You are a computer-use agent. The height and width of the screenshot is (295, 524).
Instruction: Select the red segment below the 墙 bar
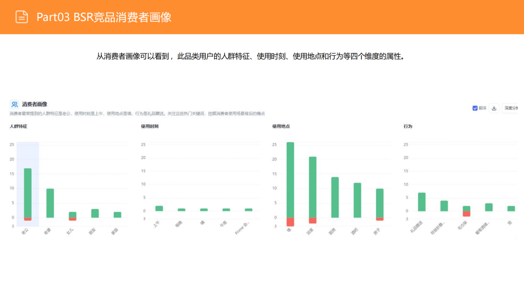click(291, 222)
